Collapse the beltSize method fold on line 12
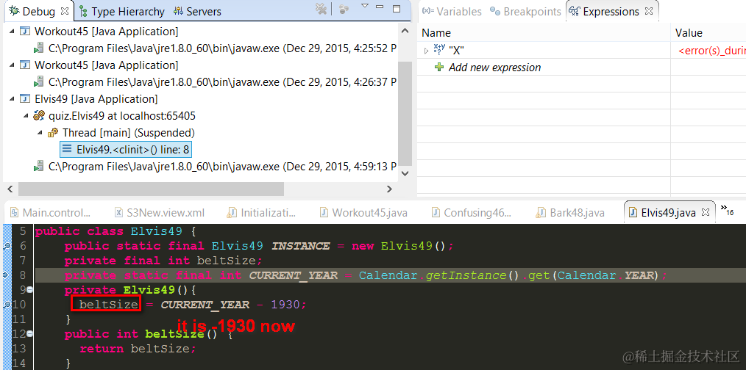Viewport: 746px width, 370px height. tap(29, 334)
